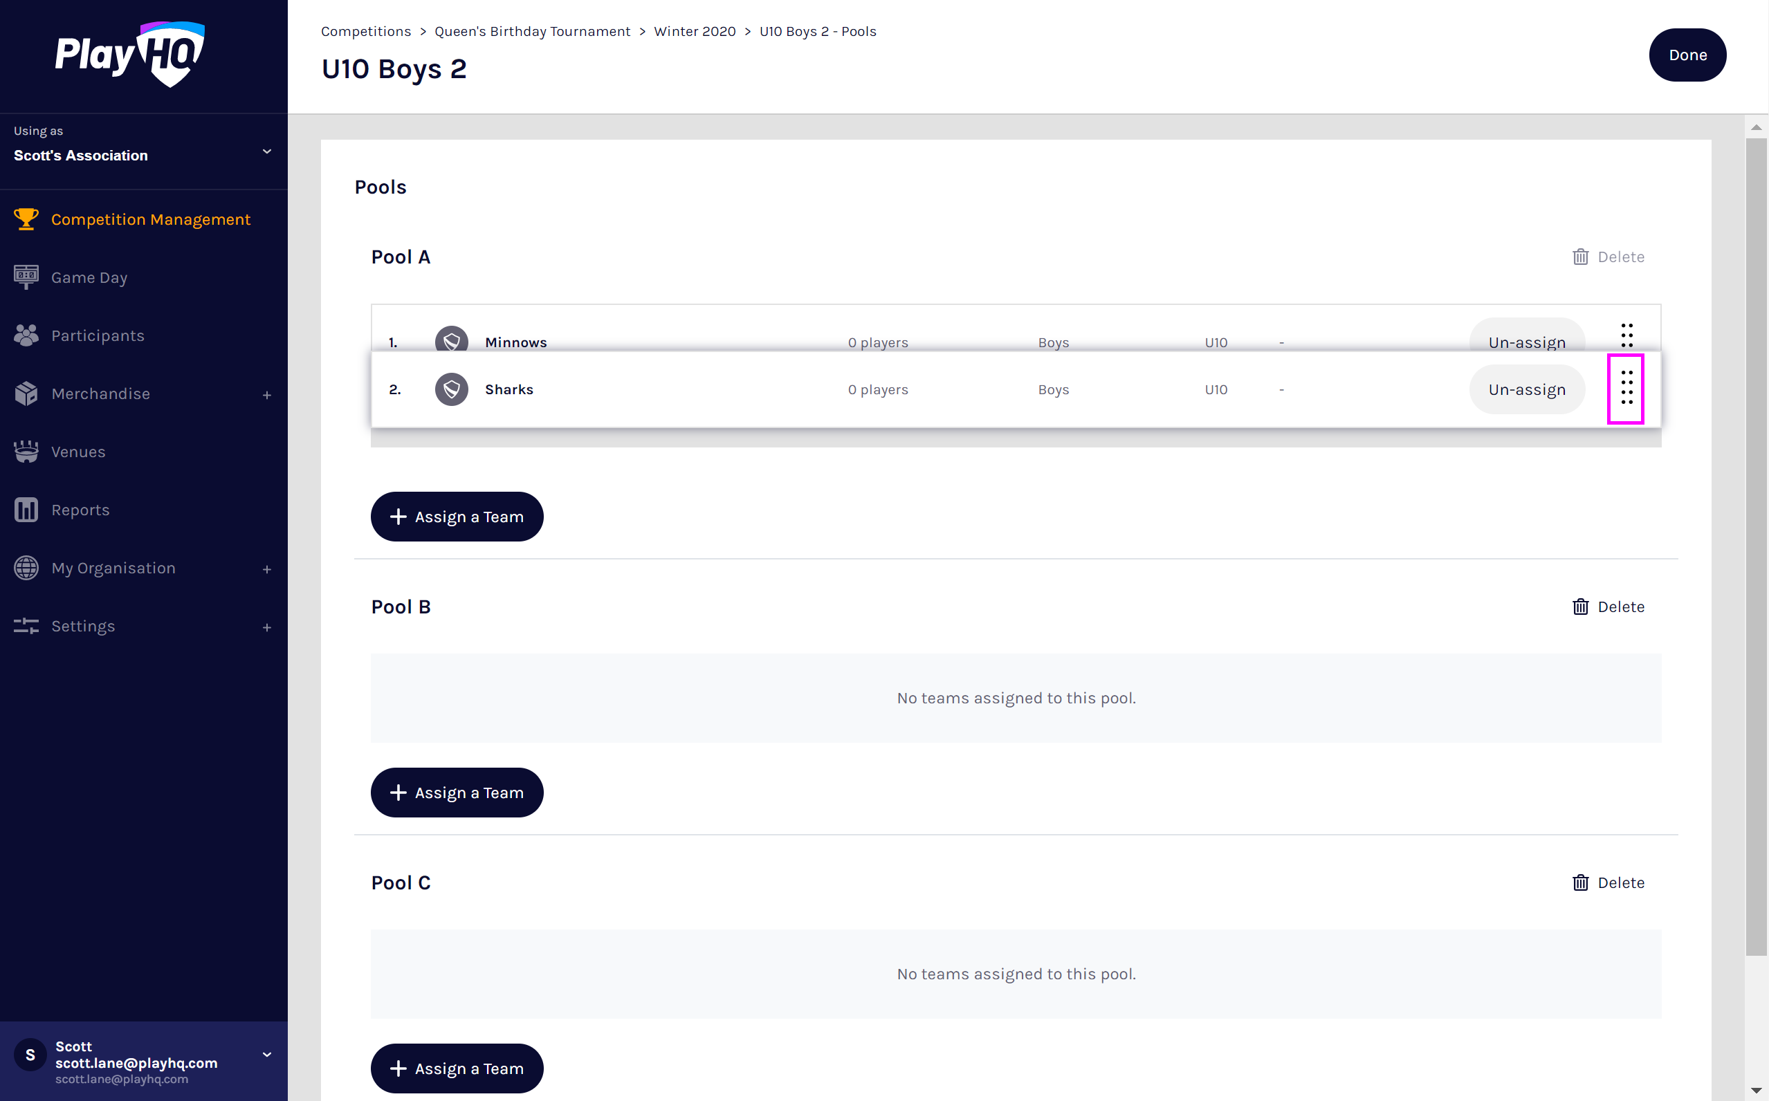The image size is (1769, 1101).
Task: Open Reports section in sidebar
Action: [80, 510]
